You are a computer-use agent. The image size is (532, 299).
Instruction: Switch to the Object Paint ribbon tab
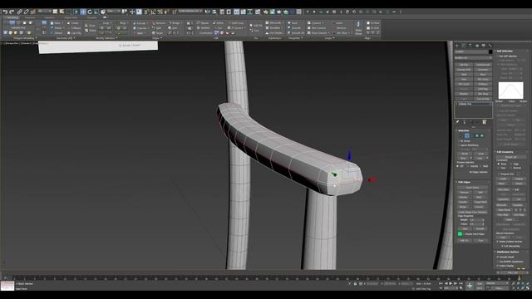[x=71, y=17]
